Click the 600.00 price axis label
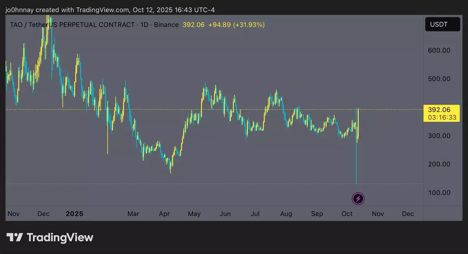The width and height of the screenshot is (468, 254). coord(439,50)
